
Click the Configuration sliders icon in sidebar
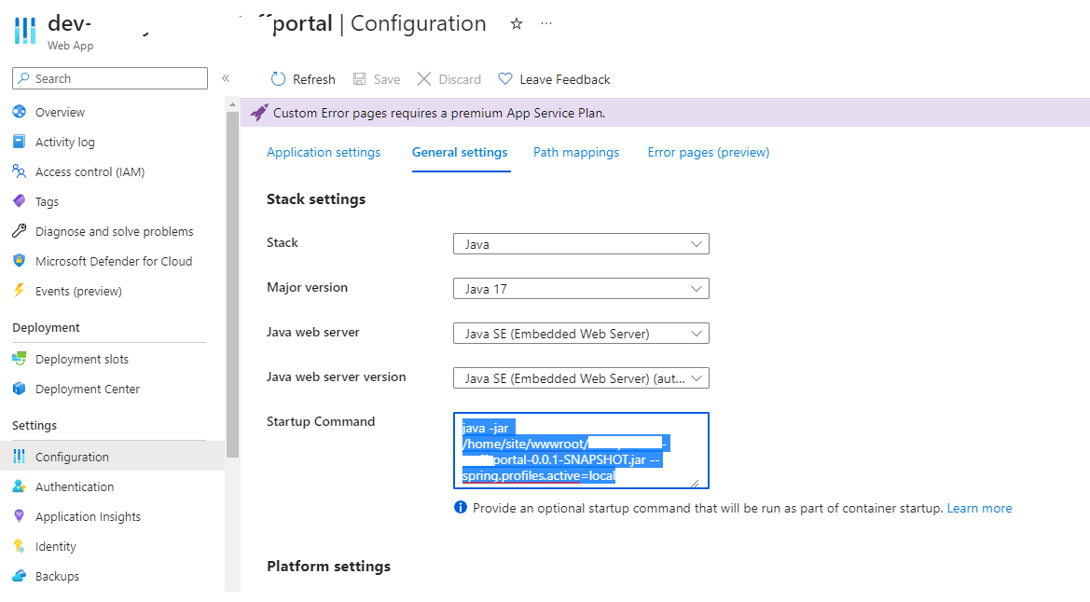click(x=20, y=457)
